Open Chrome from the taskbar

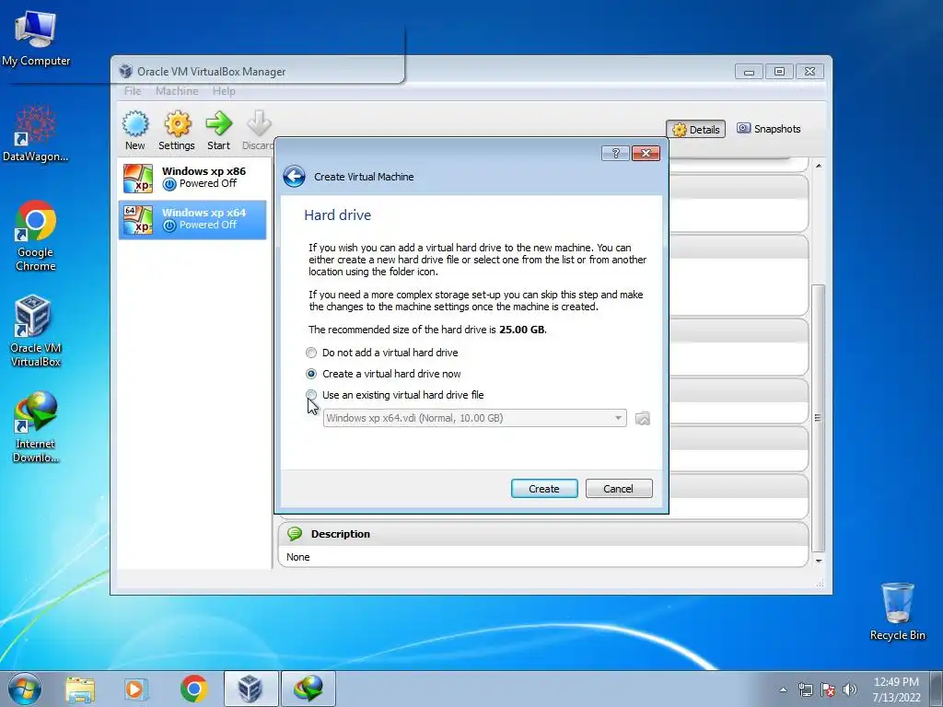(193, 689)
